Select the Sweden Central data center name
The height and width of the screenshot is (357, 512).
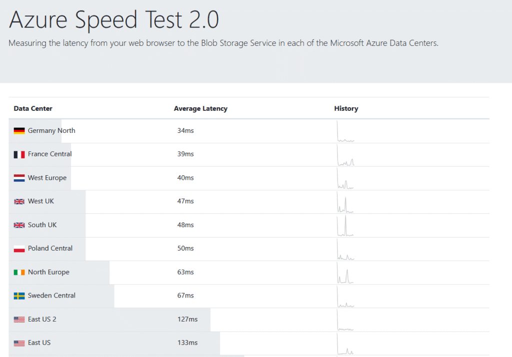click(x=51, y=296)
